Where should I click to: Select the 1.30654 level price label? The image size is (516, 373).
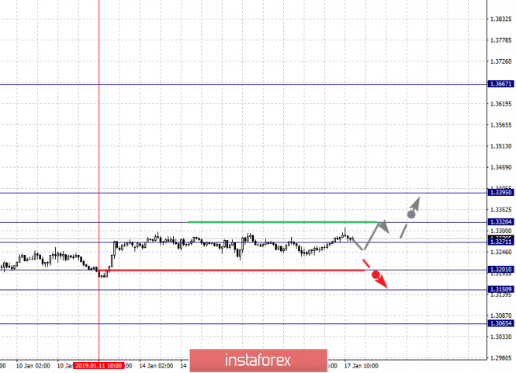[x=500, y=323]
